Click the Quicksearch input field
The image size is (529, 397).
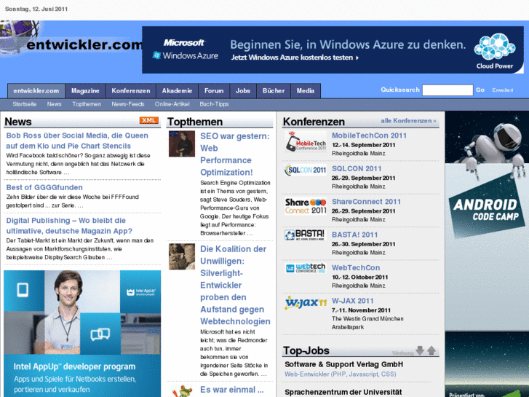(x=447, y=90)
